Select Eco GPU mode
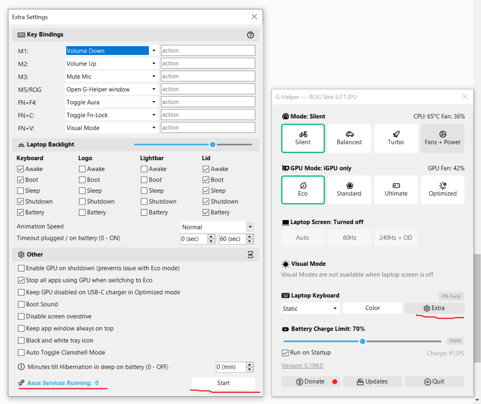The height and width of the screenshot is (404, 481). 303,190
